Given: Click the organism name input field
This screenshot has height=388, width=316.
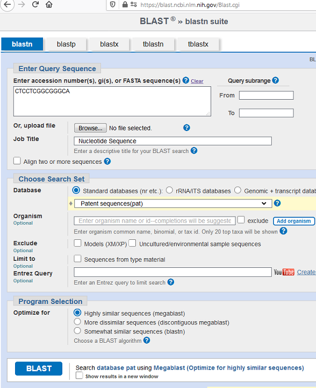Looking at the screenshot, I should [x=155, y=221].
